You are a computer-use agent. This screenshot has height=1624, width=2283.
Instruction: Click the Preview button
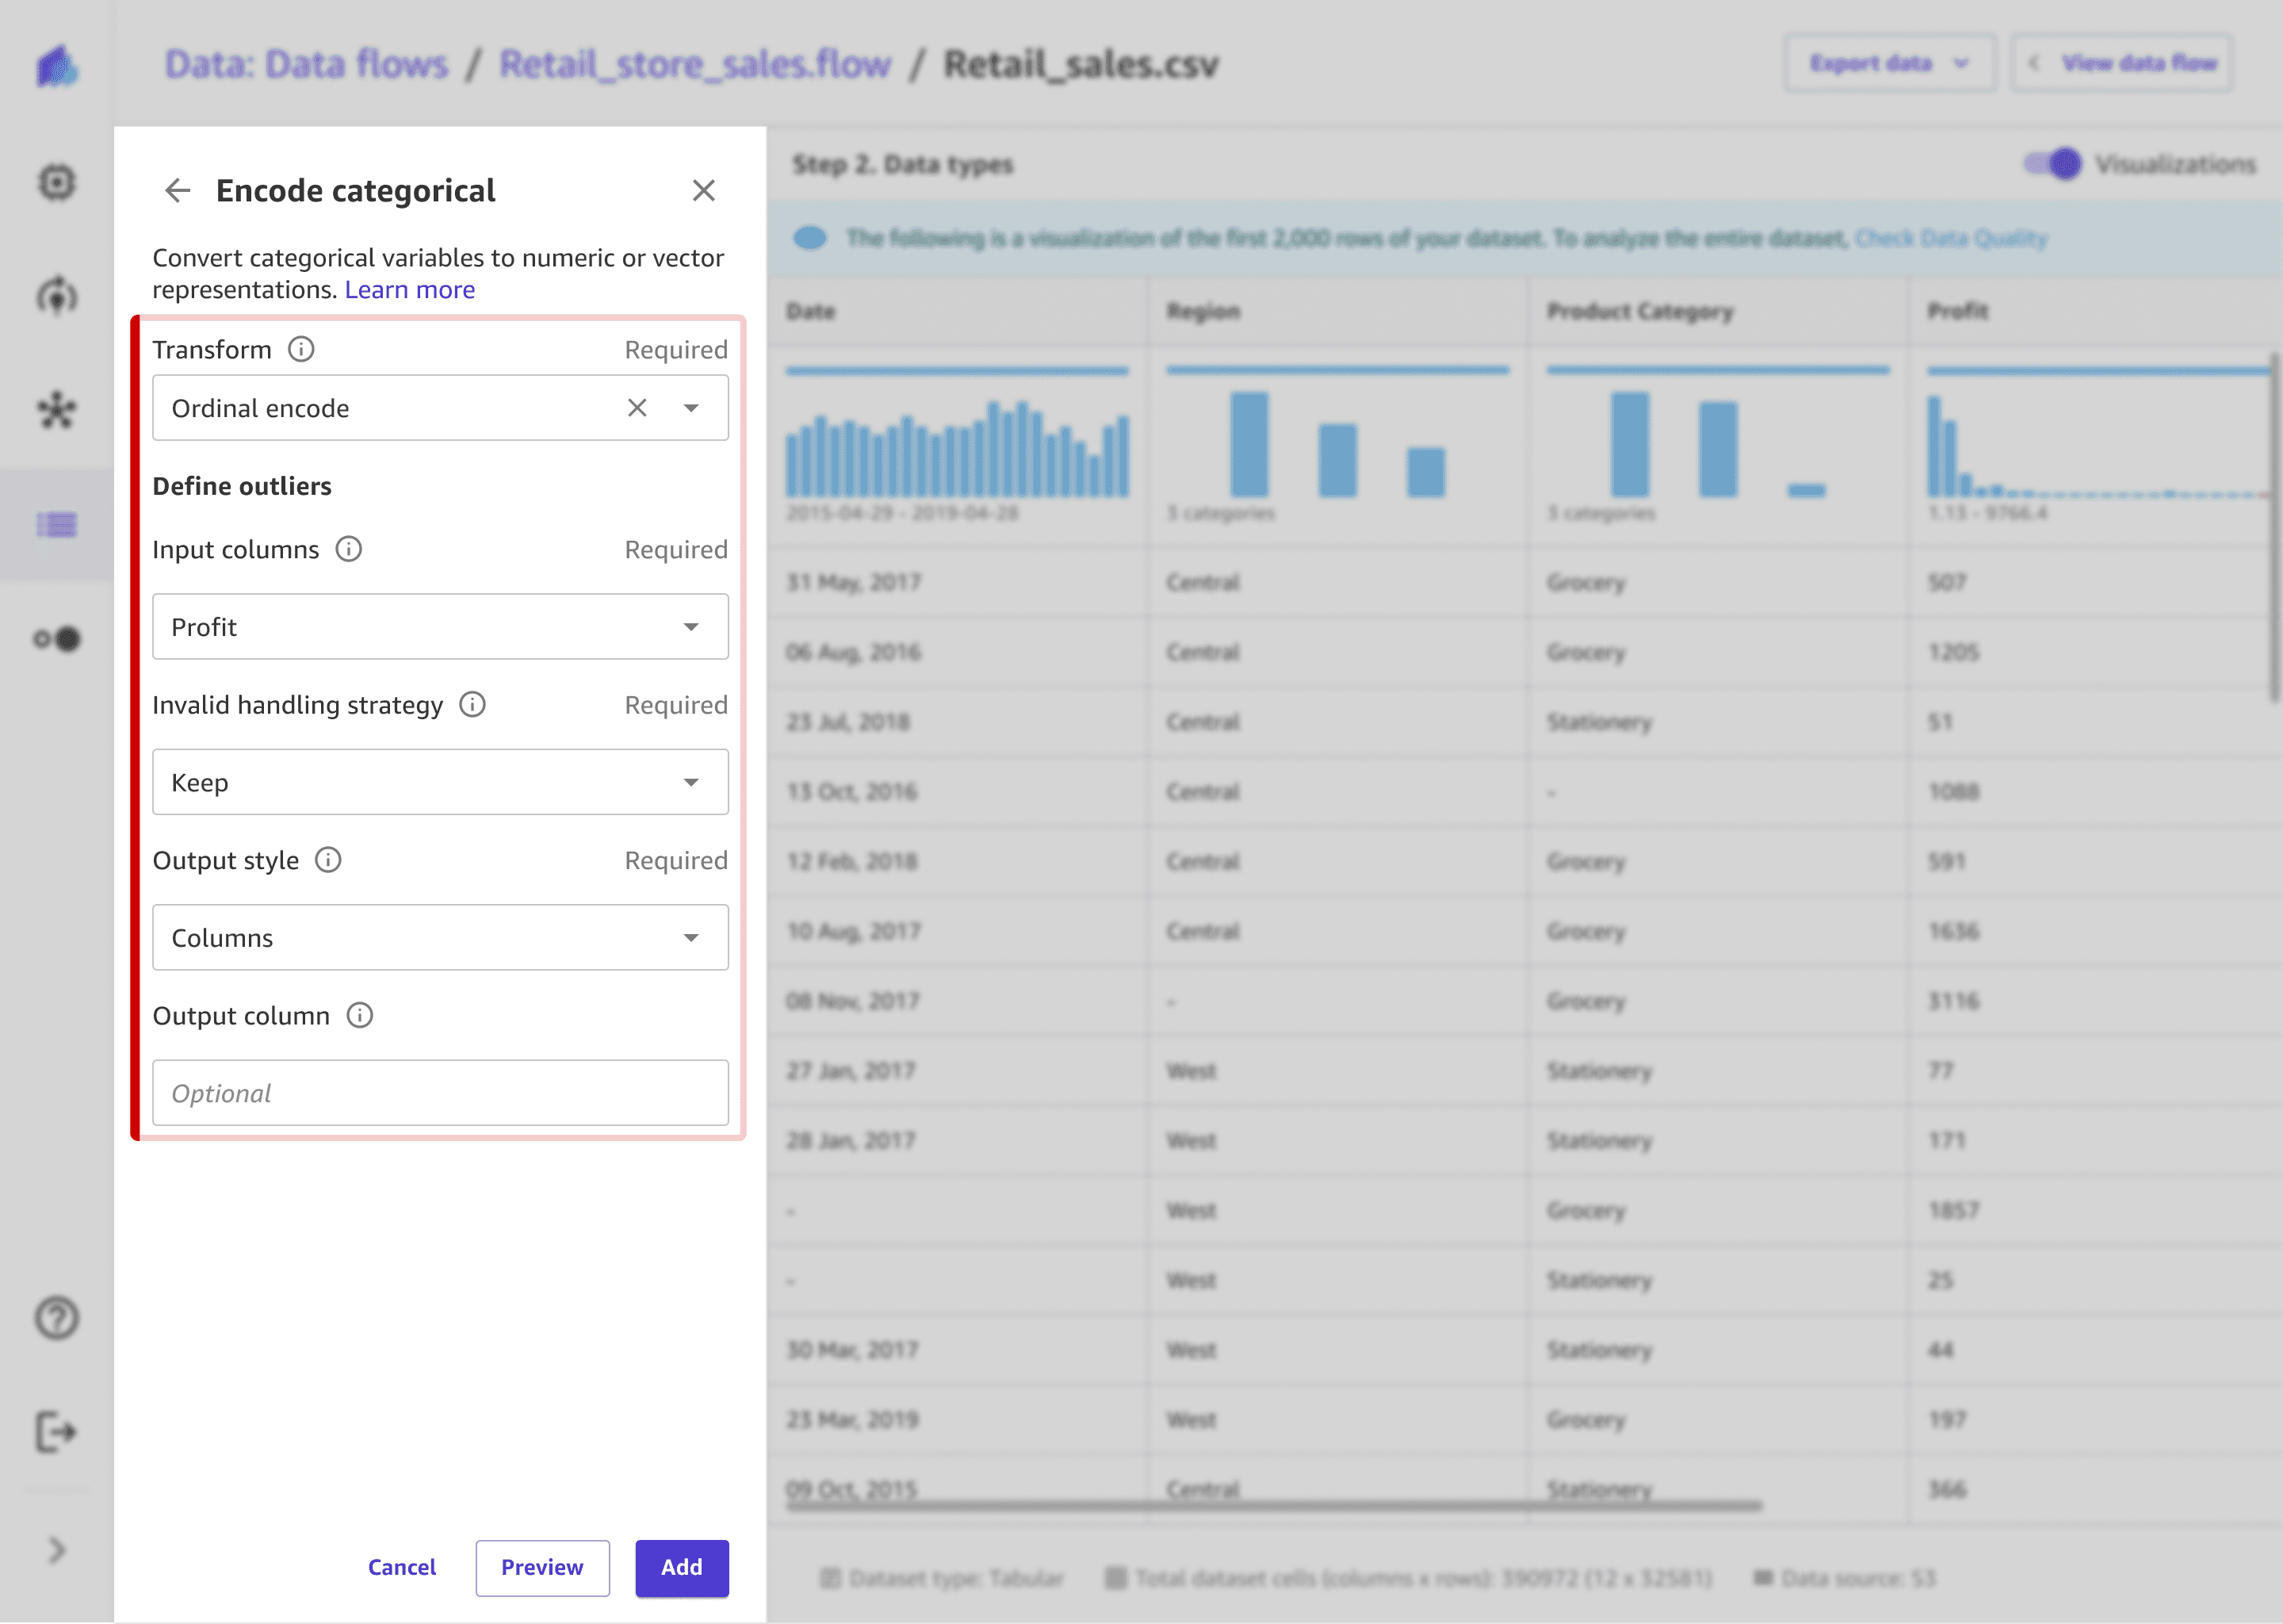tap(541, 1567)
